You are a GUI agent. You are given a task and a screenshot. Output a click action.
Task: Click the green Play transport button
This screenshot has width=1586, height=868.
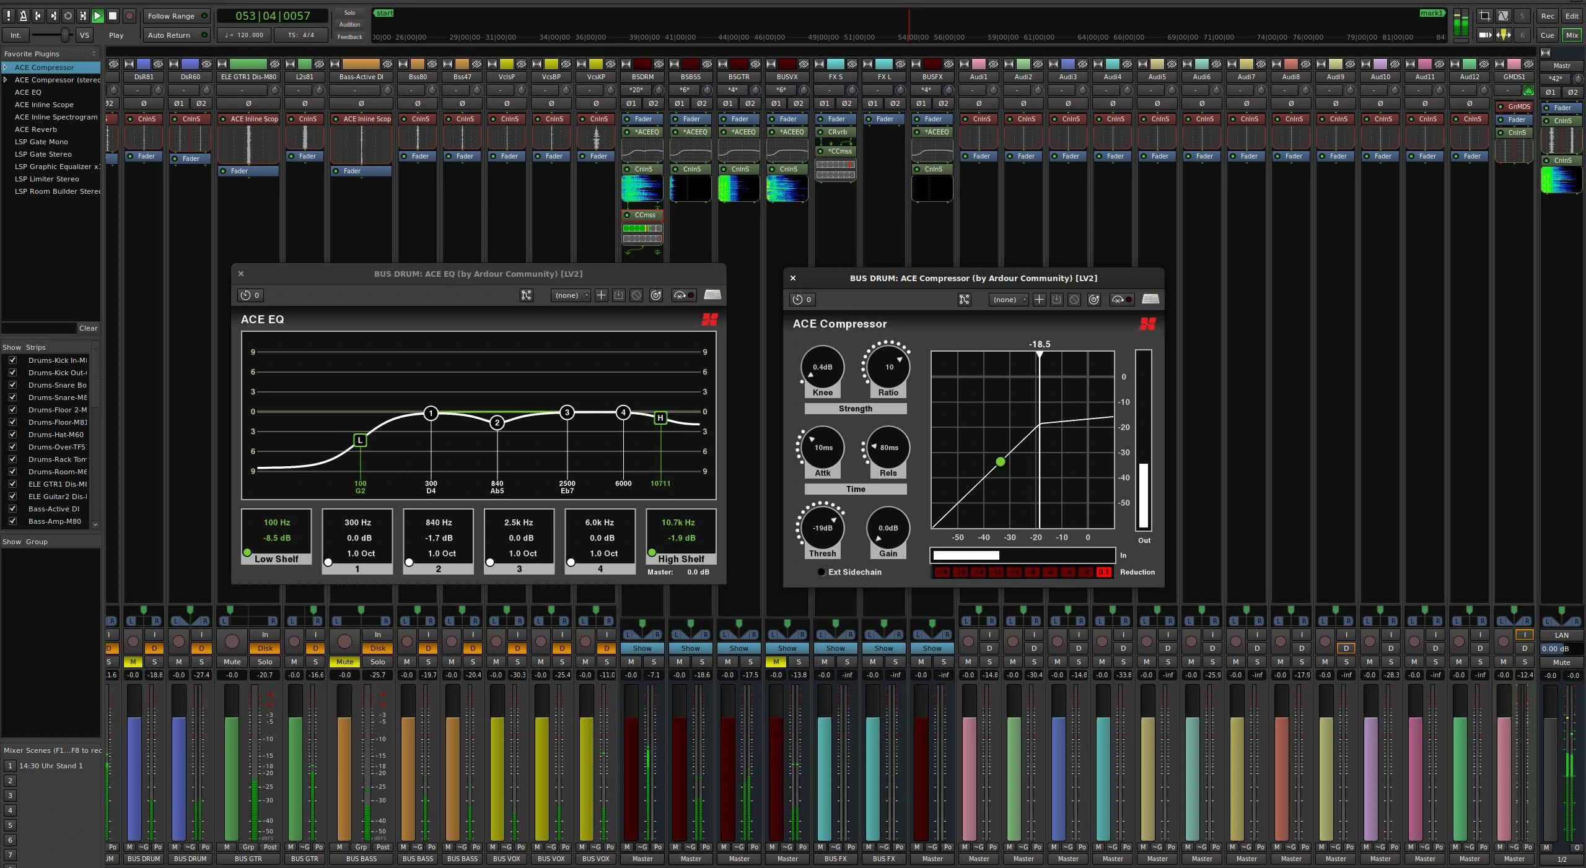(x=97, y=15)
